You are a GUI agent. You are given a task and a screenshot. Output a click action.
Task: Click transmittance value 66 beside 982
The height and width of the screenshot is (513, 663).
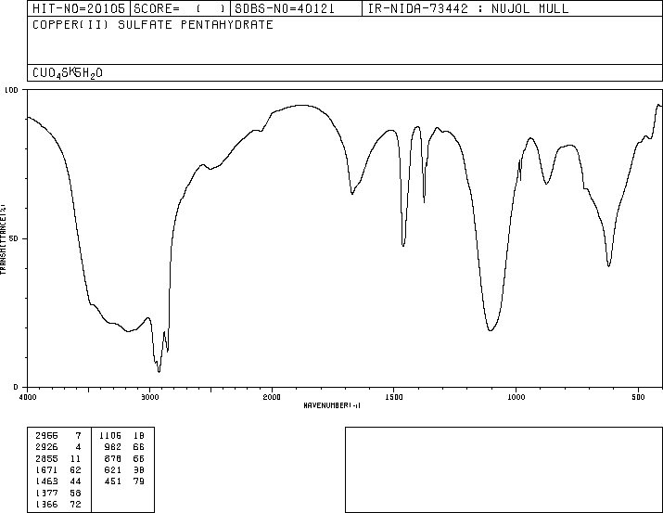(x=139, y=447)
